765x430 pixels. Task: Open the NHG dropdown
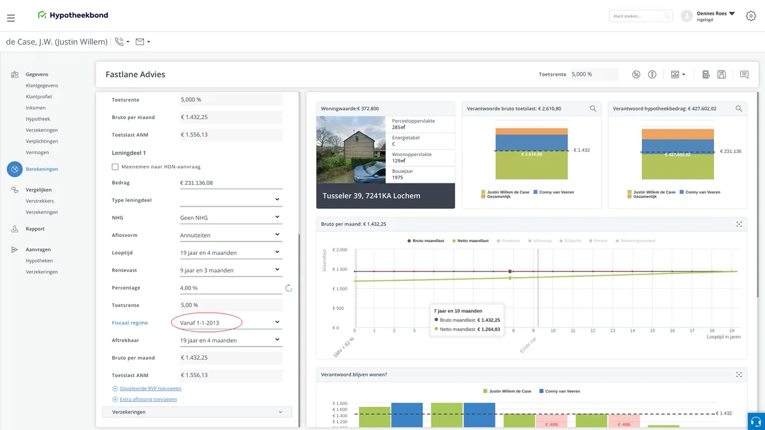[x=231, y=218]
